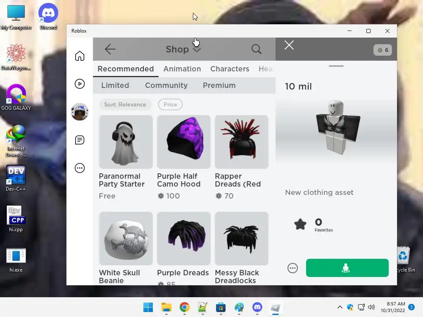
Task: Open Discord from the taskbar
Action: click(257, 307)
